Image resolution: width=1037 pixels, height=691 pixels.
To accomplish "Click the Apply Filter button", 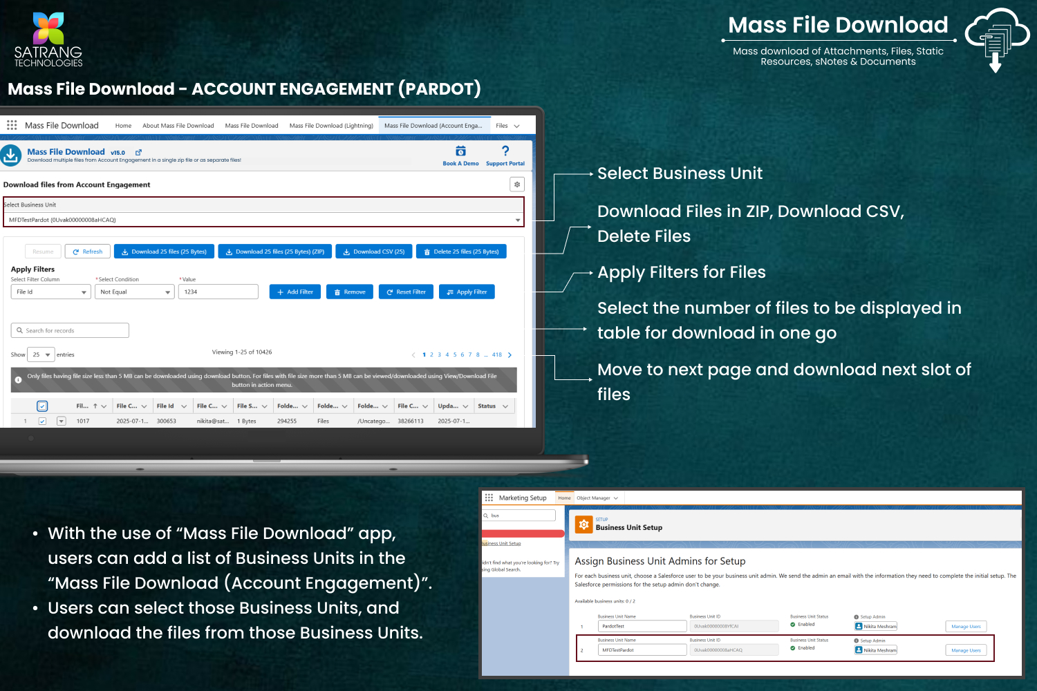I will click(x=467, y=292).
